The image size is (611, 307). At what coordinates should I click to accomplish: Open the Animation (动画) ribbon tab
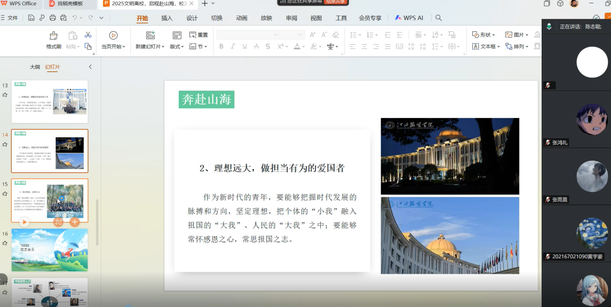pos(241,18)
